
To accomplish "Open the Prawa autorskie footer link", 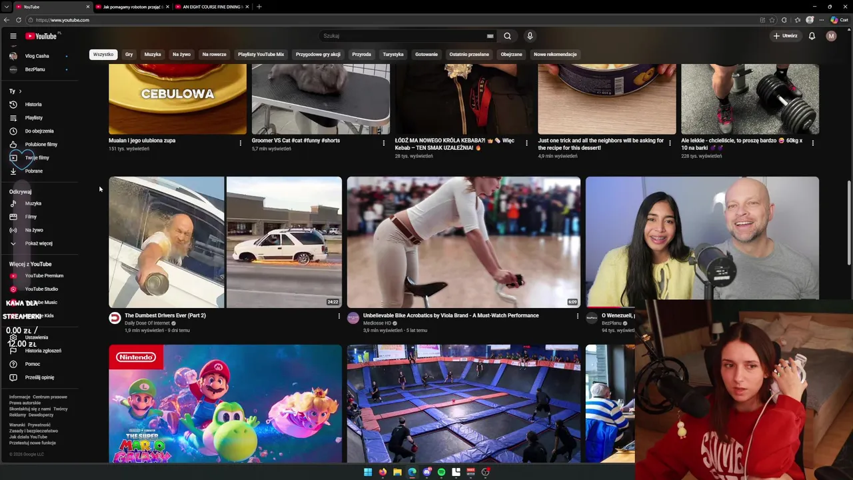I will point(25,403).
